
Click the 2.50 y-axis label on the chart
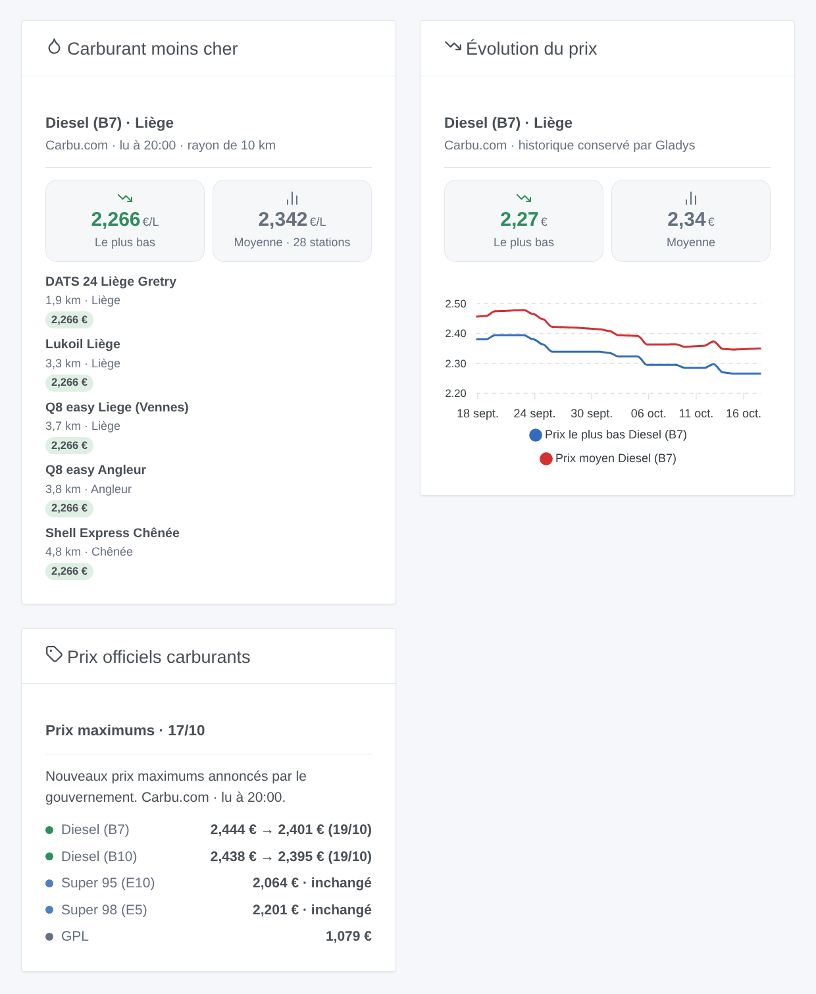(455, 304)
